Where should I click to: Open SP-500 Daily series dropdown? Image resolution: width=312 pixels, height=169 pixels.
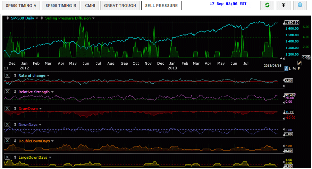[x=37, y=18]
